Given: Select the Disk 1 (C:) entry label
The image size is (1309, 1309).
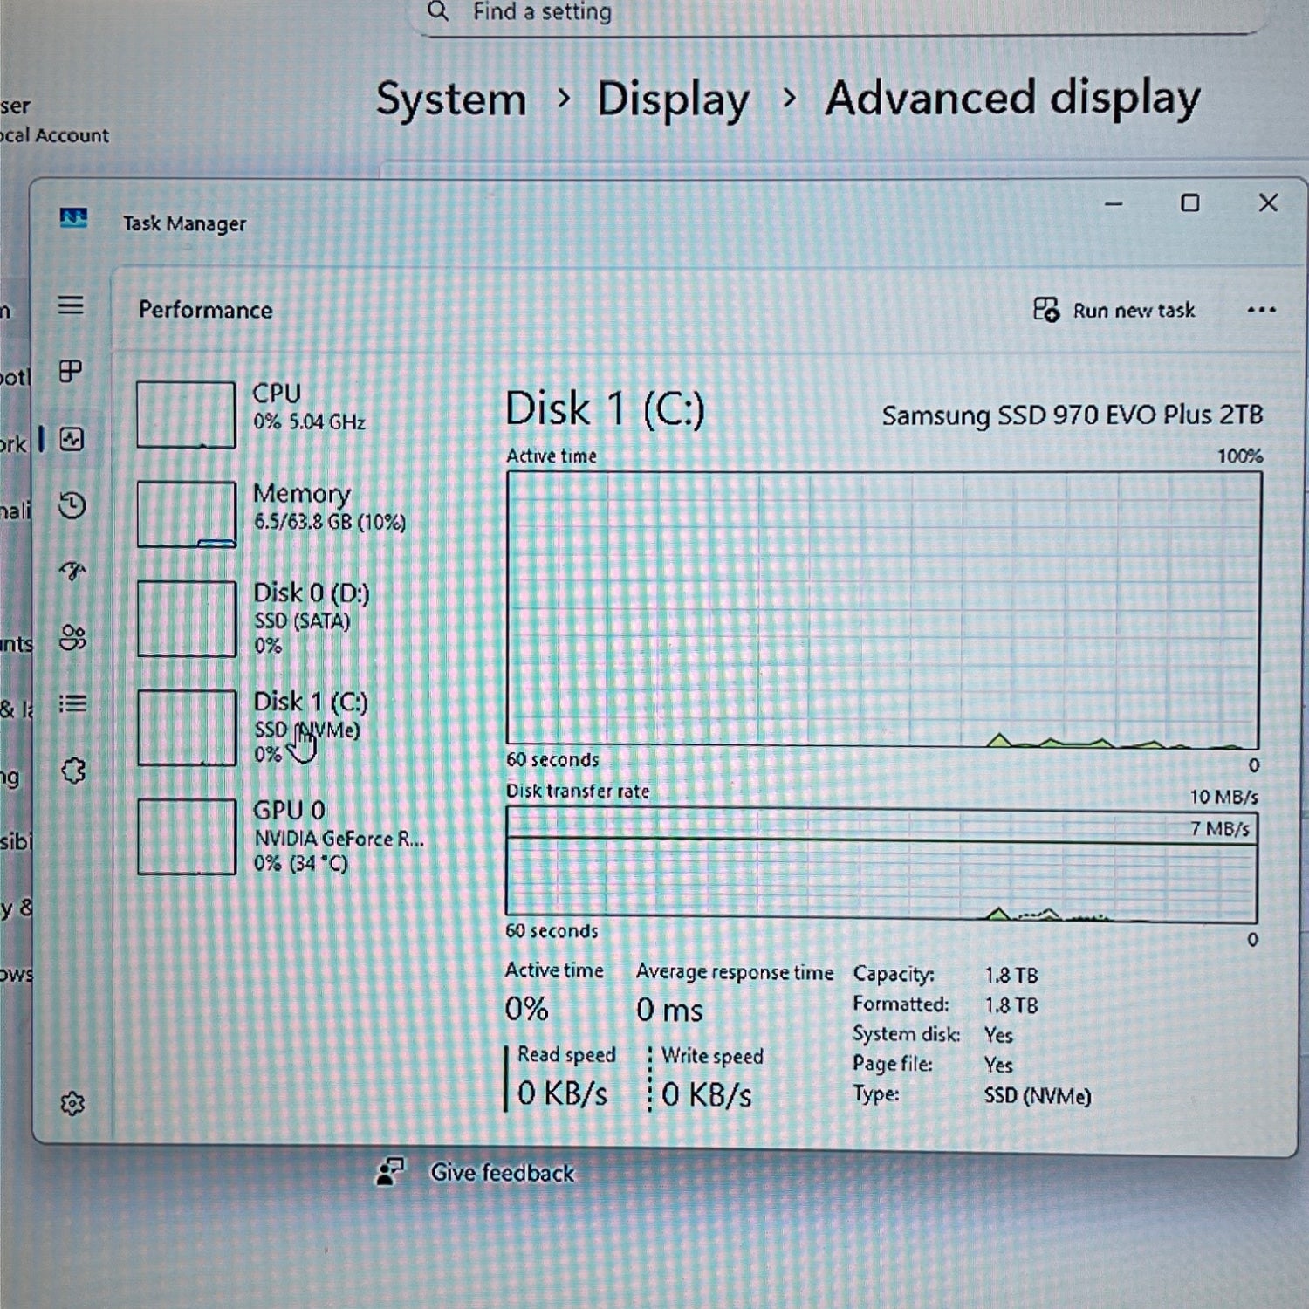Looking at the screenshot, I should pyautogui.click(x=311, y=702).
